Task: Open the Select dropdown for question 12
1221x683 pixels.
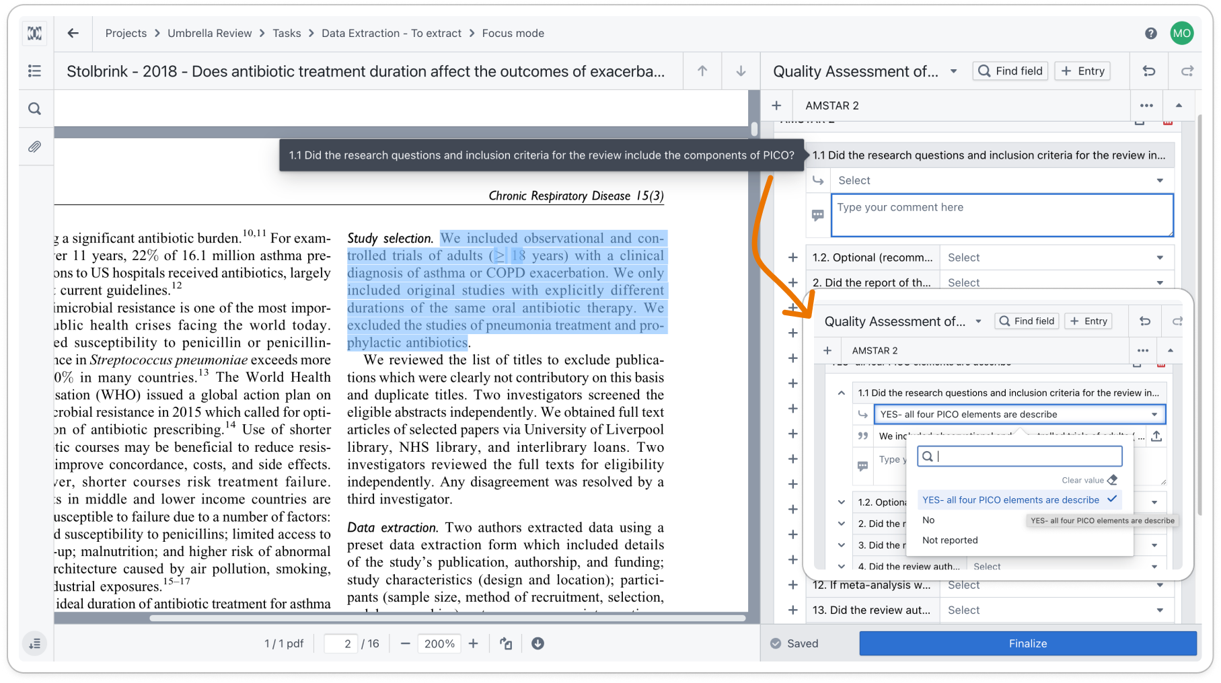Action: [x=1056, y=585]
